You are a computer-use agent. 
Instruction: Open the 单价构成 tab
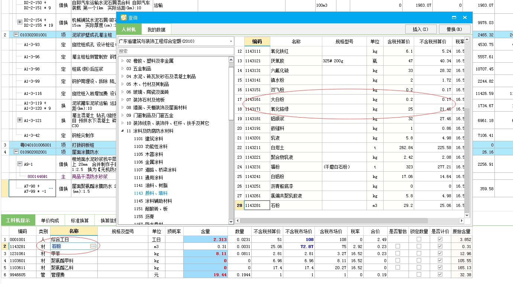coord(50,220)
